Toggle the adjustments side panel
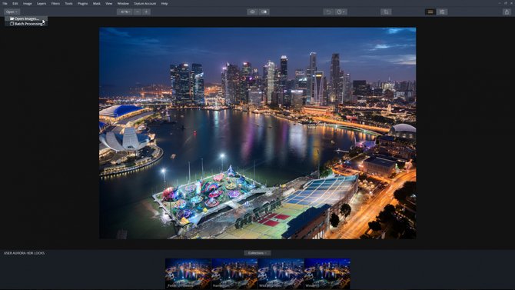This screenshot has width=515, height=290. 442,12
